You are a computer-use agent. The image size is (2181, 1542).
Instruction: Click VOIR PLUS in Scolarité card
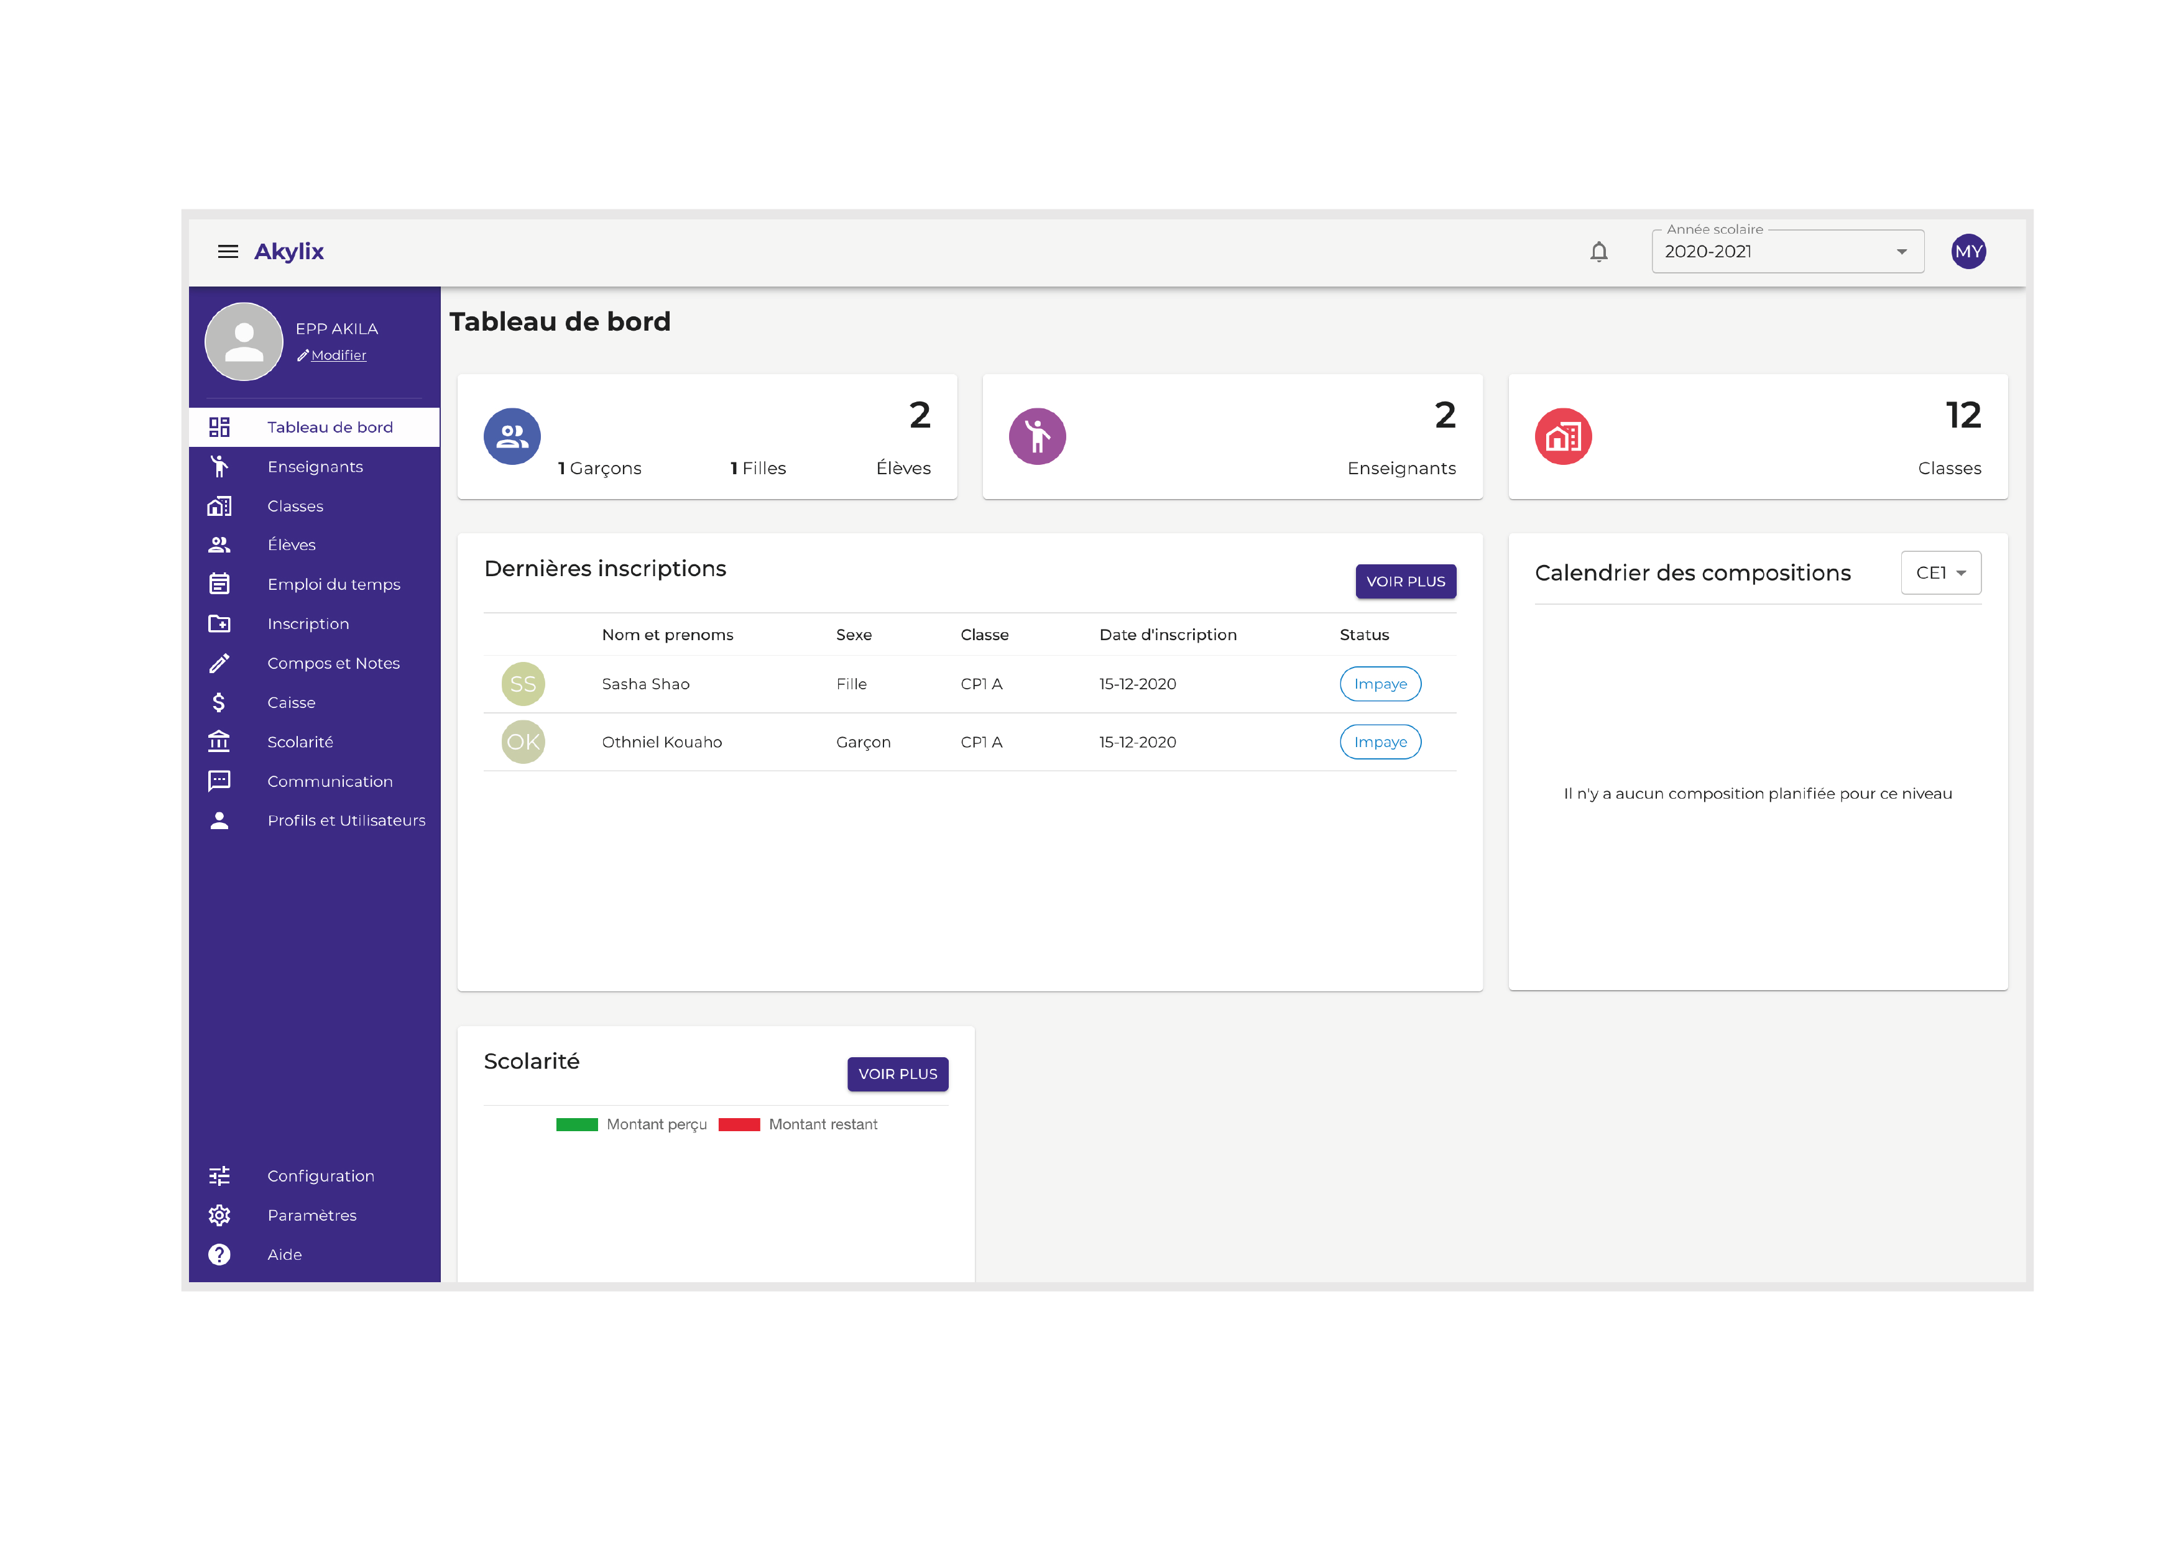pyautogui.click(x=897, y=1074)
